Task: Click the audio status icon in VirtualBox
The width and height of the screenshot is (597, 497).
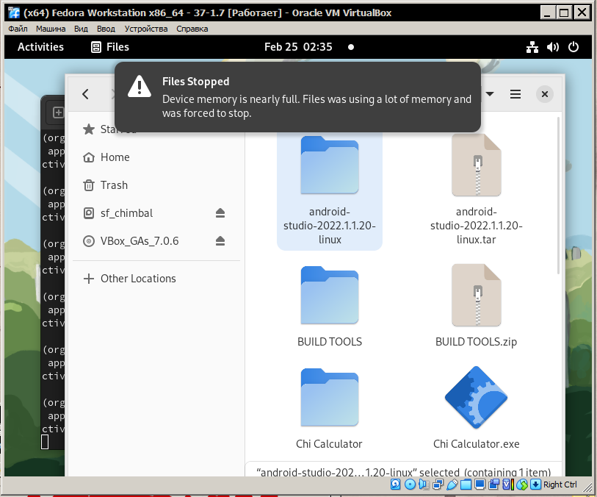Action: pos(424,485)
